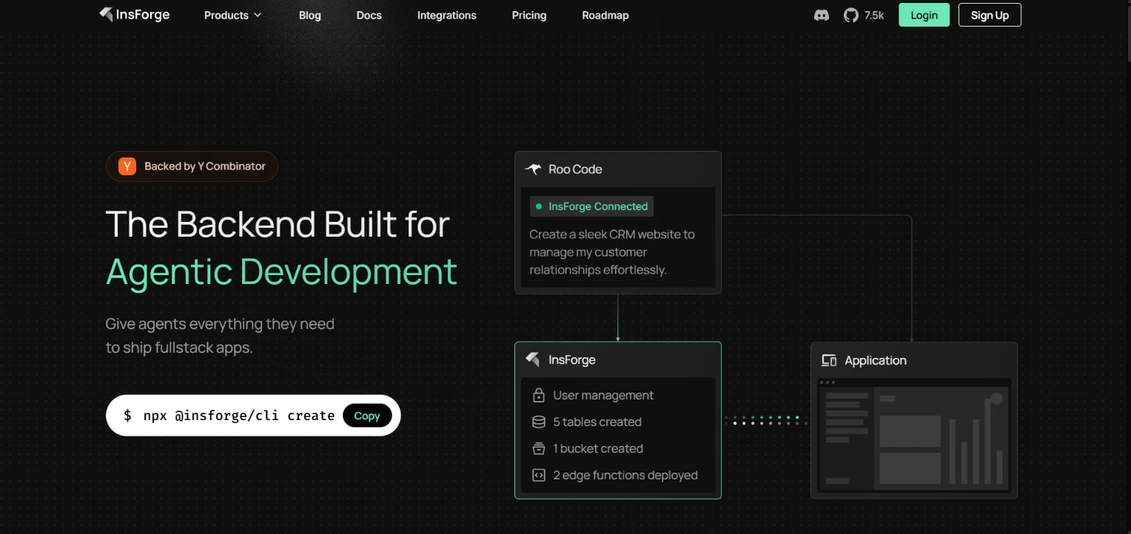Click the InsForge Connected status badge
This screenshot has width=1131, height=534.
(x=591, y=206)
